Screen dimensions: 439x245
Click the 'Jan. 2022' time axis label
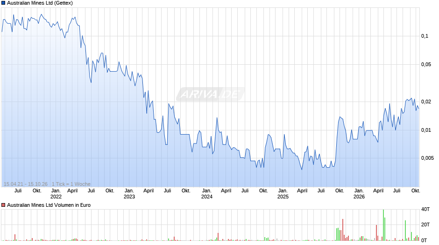pyautogui.click(x=56, y=194)
